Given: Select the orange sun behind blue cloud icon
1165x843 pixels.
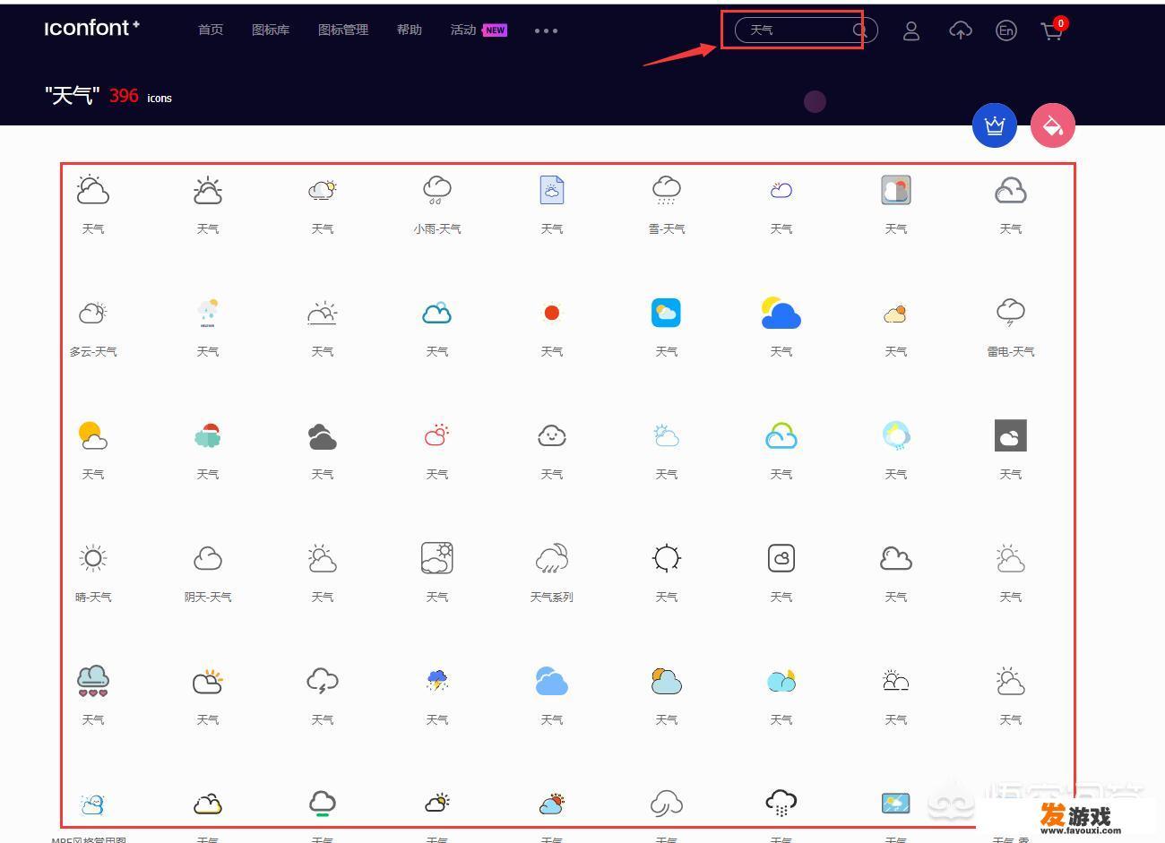Looking at the screenshot, I should point(667,681).
